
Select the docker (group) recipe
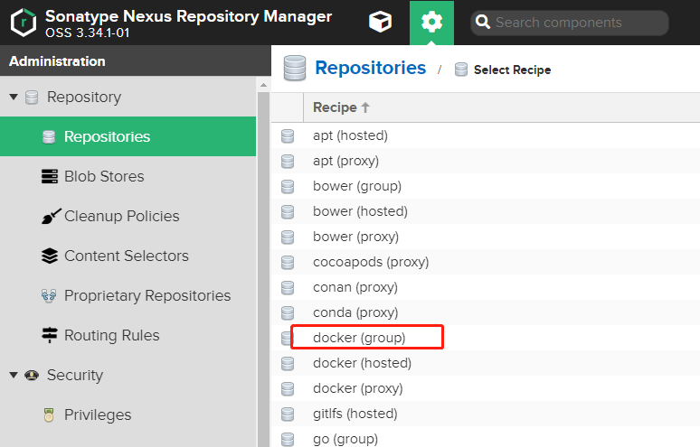pos(359,338)
